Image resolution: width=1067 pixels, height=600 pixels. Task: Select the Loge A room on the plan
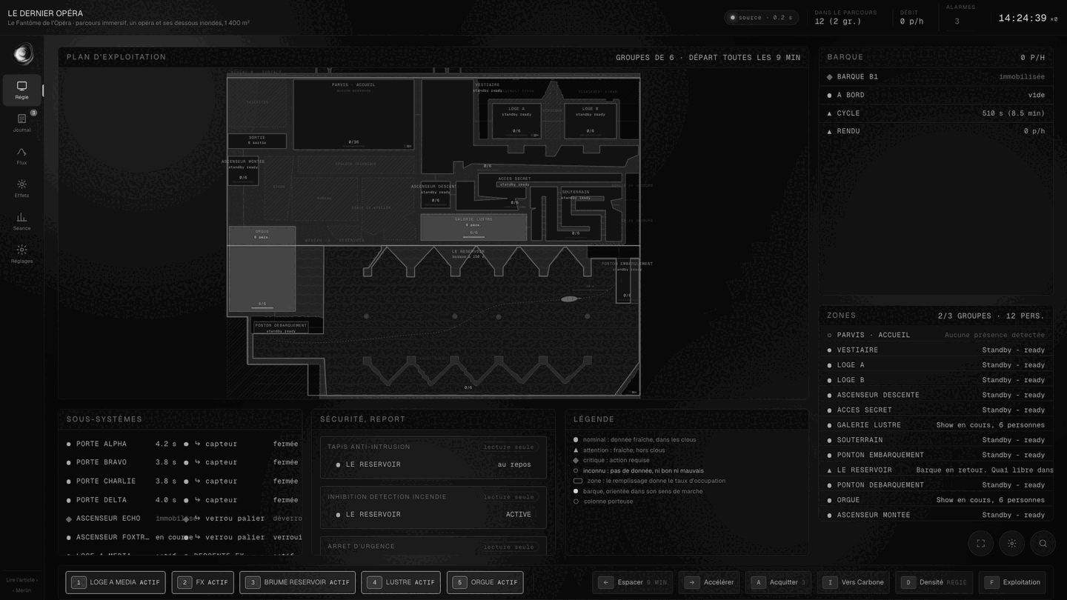pos(516,120)
